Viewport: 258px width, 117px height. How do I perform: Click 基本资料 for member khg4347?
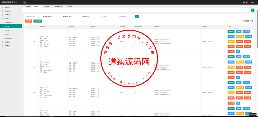coord(231,57)
